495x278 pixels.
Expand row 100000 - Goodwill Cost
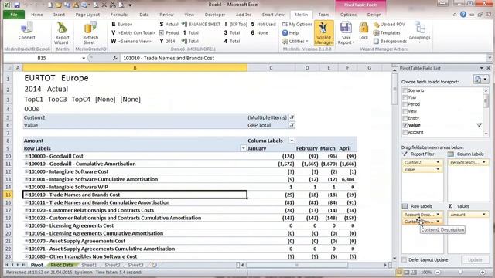pyautogui.click(x=26, y=156)
